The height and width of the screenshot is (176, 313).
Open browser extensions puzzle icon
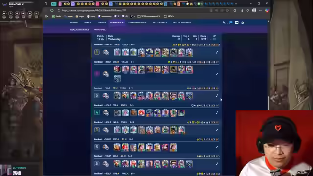[x=235, y=10]
